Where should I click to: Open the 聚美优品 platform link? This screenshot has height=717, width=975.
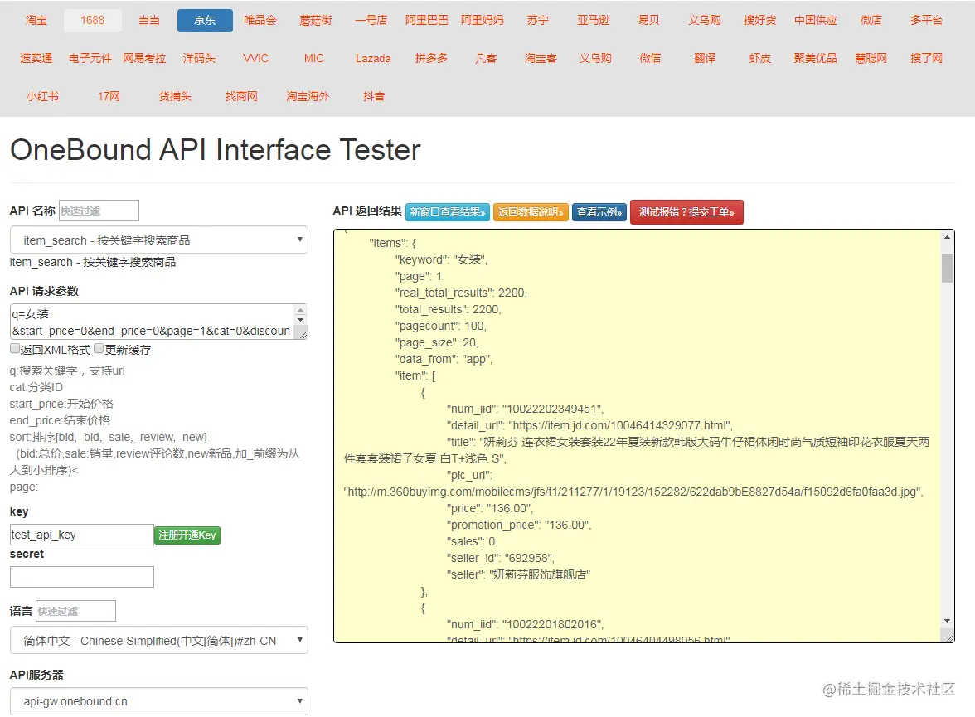coord(815,59)
